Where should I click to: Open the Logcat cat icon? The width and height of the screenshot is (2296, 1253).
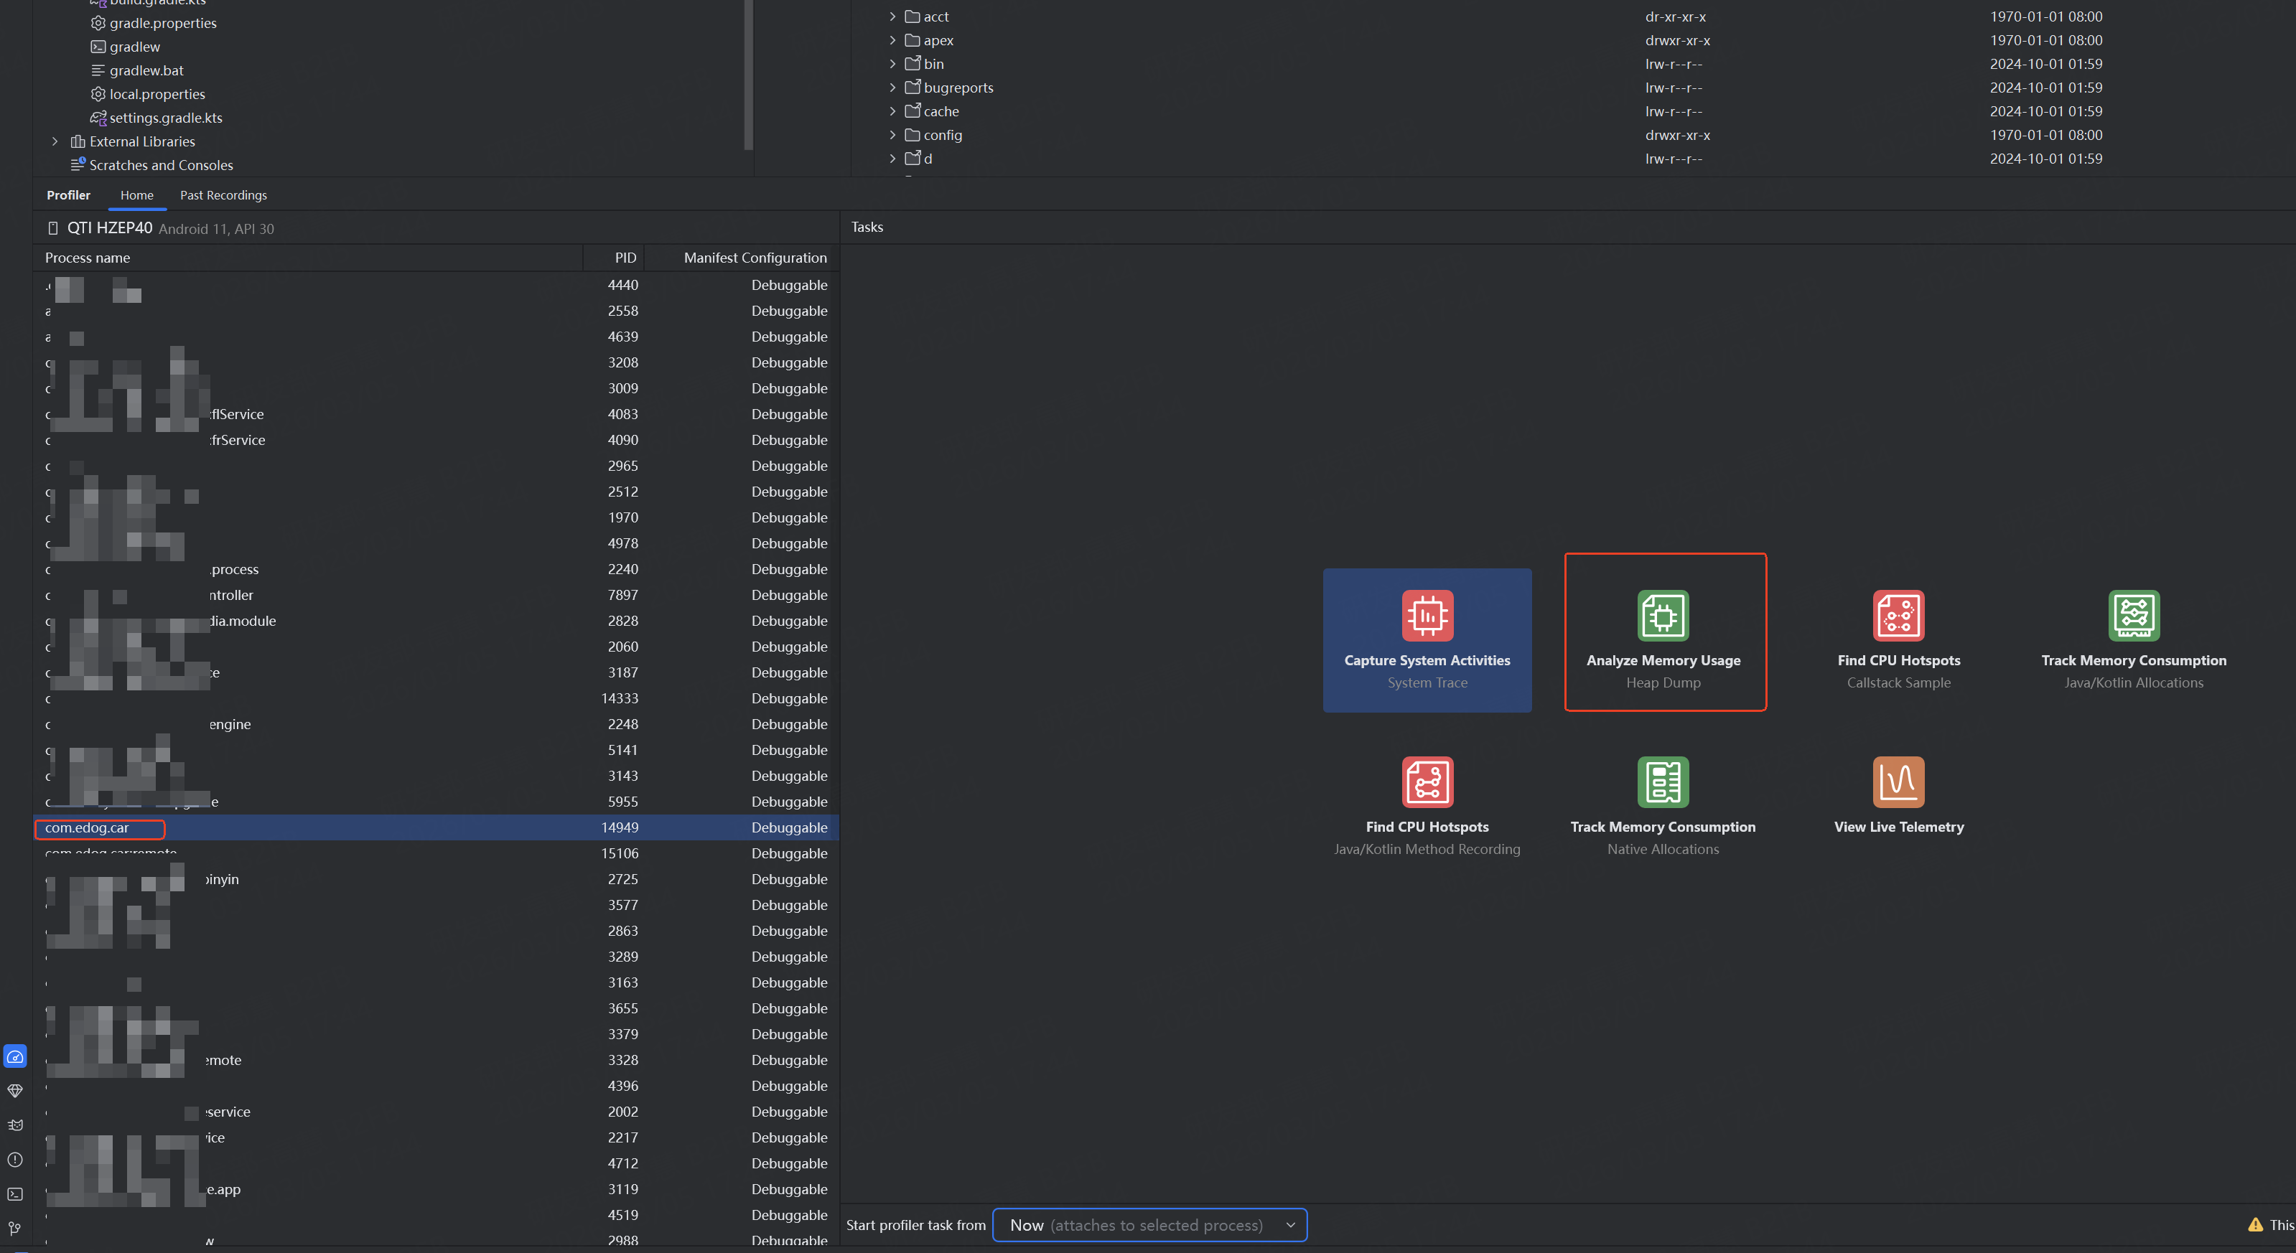(x=15, y=1125)
